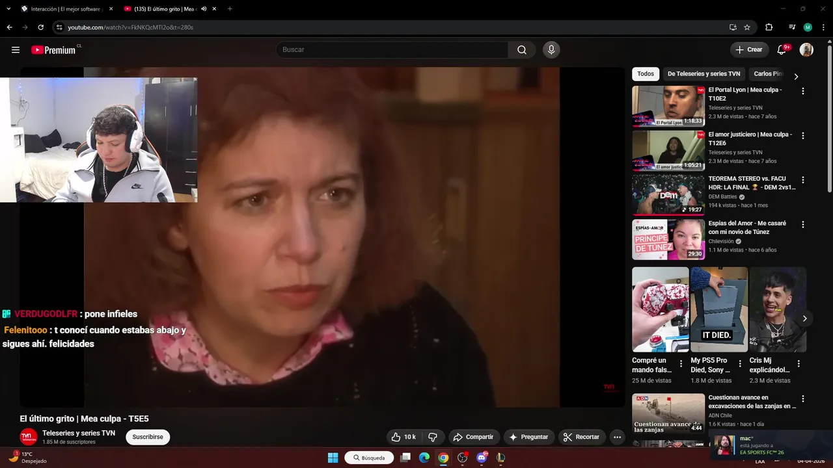Open options for Cris Mj short
Image resolution: width=833 pixels, height=468 pixels.
799,364
